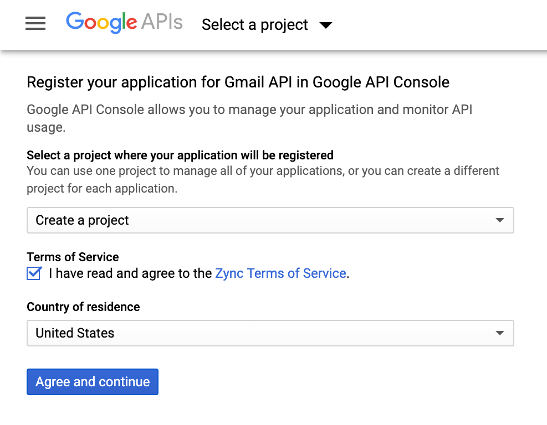This screenshot has width=547, height=425.
Task: Click the Register your application heading
Action: (x=238, y=82)
